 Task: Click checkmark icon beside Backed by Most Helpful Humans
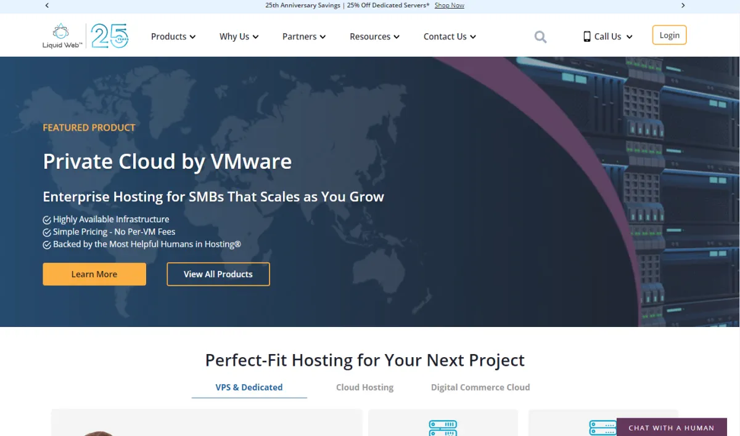point(47,244)
